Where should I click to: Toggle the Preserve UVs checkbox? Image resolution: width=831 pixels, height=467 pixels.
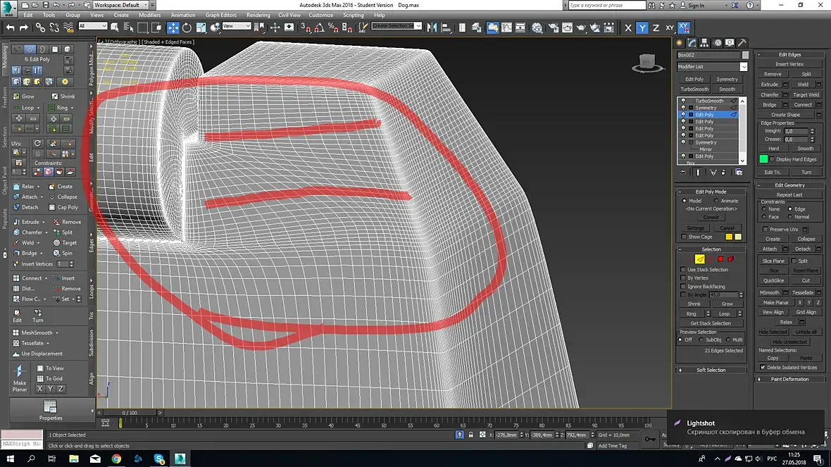pyautogui.click(x=766, y=229)
